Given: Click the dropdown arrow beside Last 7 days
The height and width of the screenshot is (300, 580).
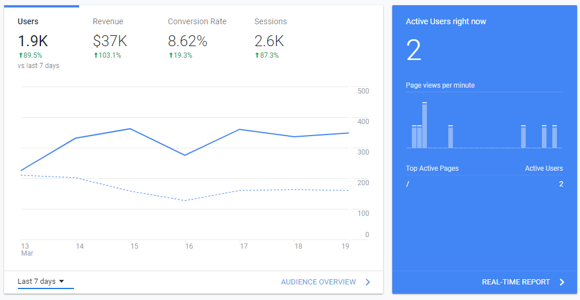Looking at the screenshot, I should [x=61, y=282].
